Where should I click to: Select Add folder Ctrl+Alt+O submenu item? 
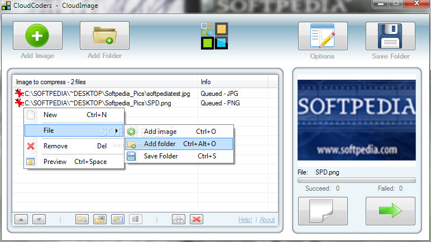(x=179, y=144)
